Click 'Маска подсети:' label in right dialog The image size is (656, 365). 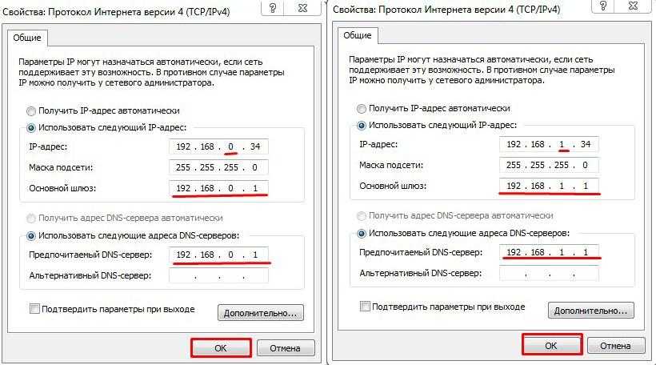[x=391, y=165]
